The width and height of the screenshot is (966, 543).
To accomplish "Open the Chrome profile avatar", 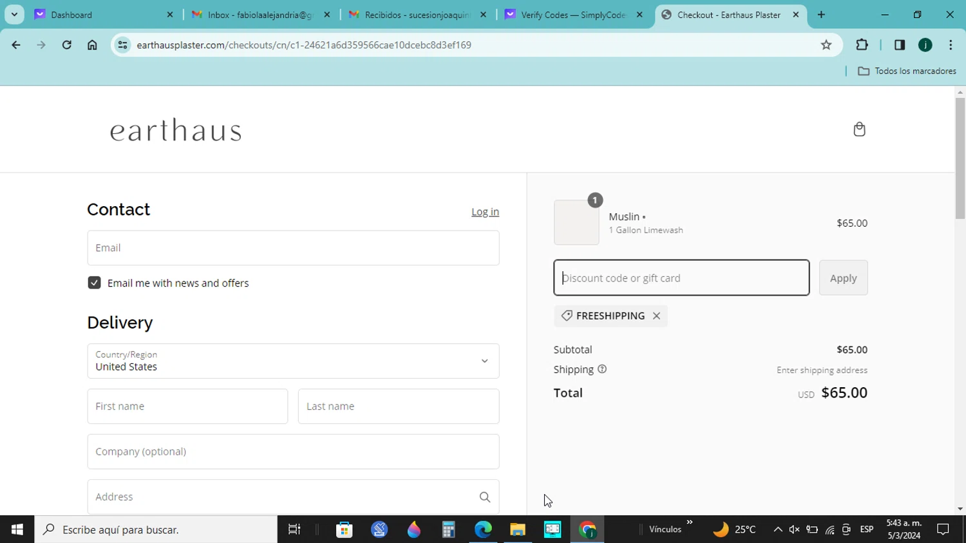I will coord(925,45).
